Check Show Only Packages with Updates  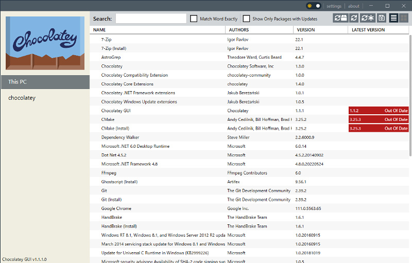[246, 19]
